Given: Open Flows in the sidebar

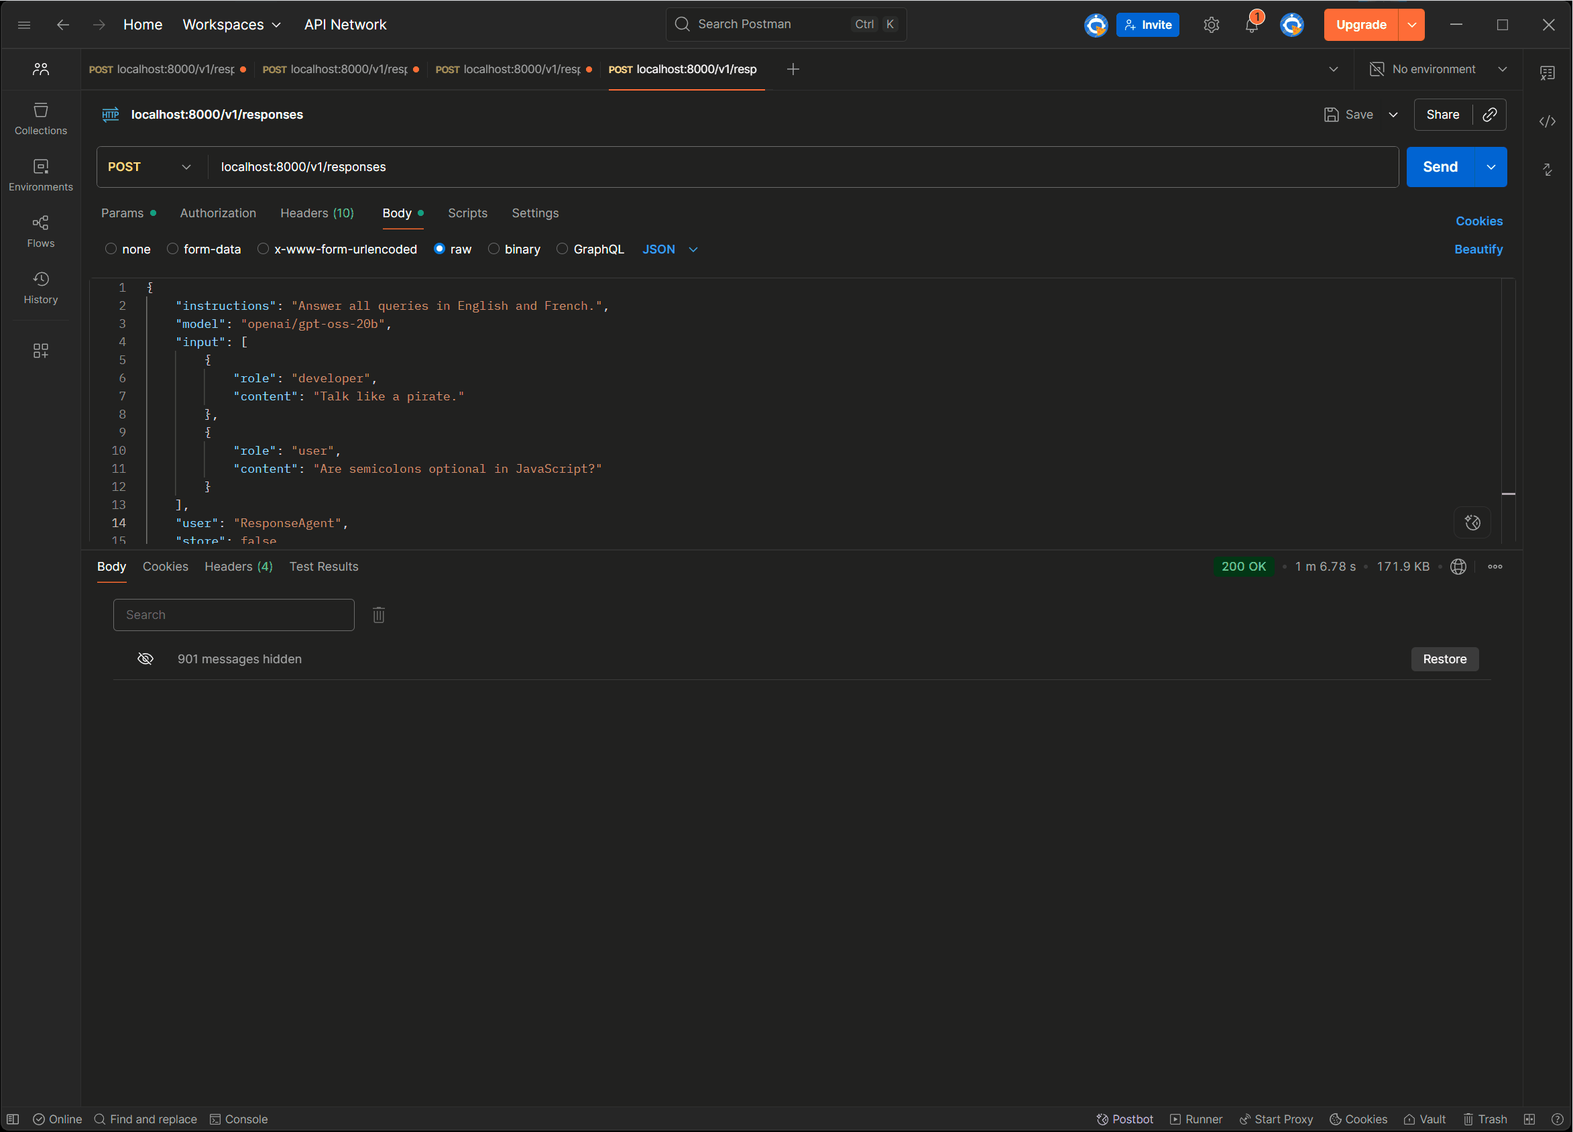Looking at the screenshot, I should (x=41, y=231).
